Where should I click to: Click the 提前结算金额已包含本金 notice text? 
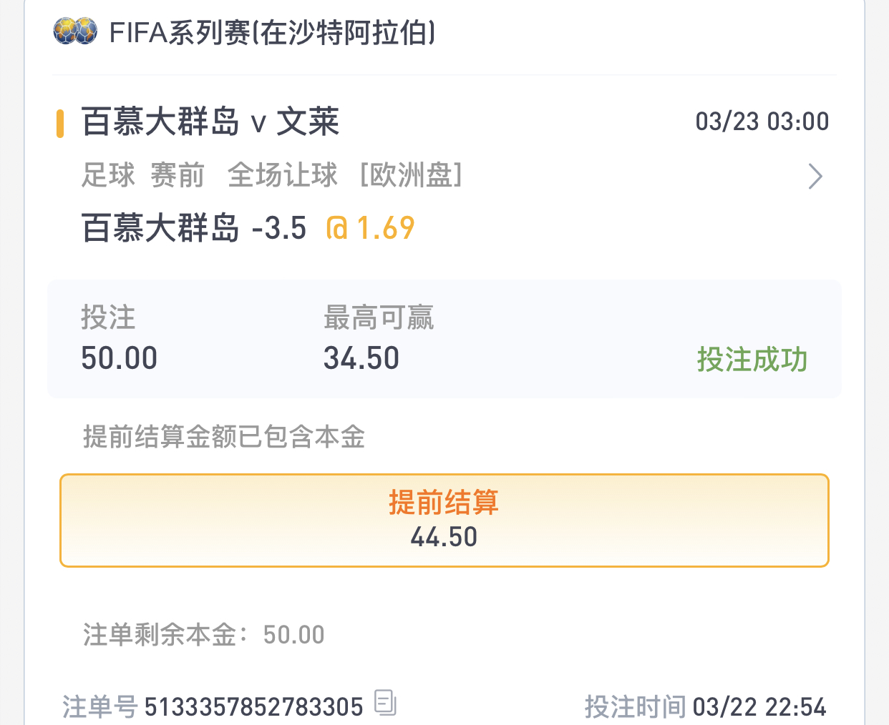point(224,436)
